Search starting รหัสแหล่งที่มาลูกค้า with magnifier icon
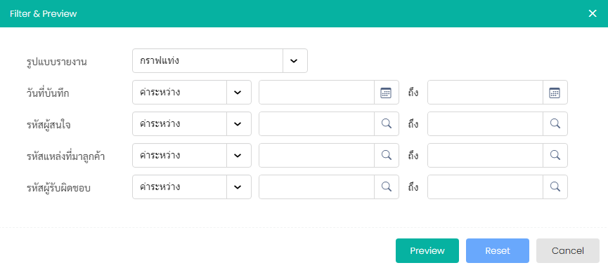 [x=386, y=156]
